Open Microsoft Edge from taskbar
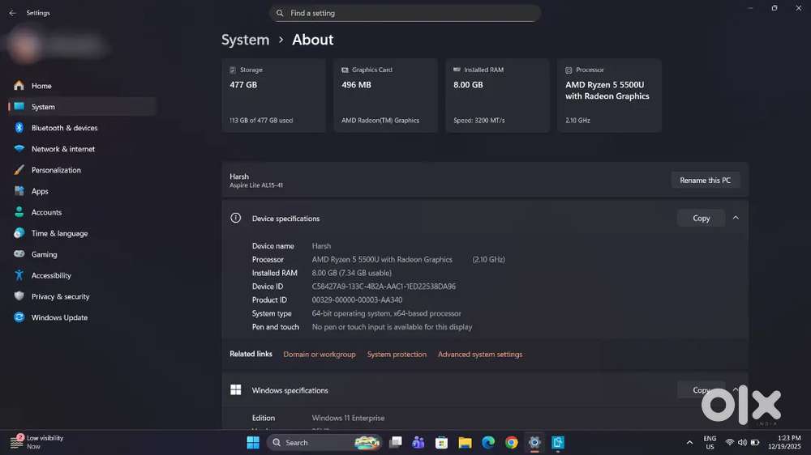Viewport: 811px width, 455px height. (488, 443)
